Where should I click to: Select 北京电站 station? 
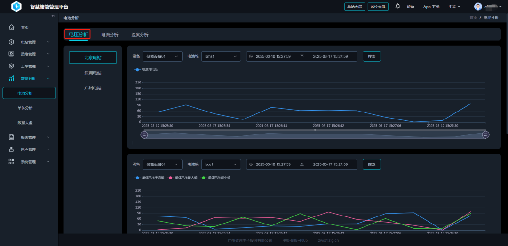[x=93, y=58]
